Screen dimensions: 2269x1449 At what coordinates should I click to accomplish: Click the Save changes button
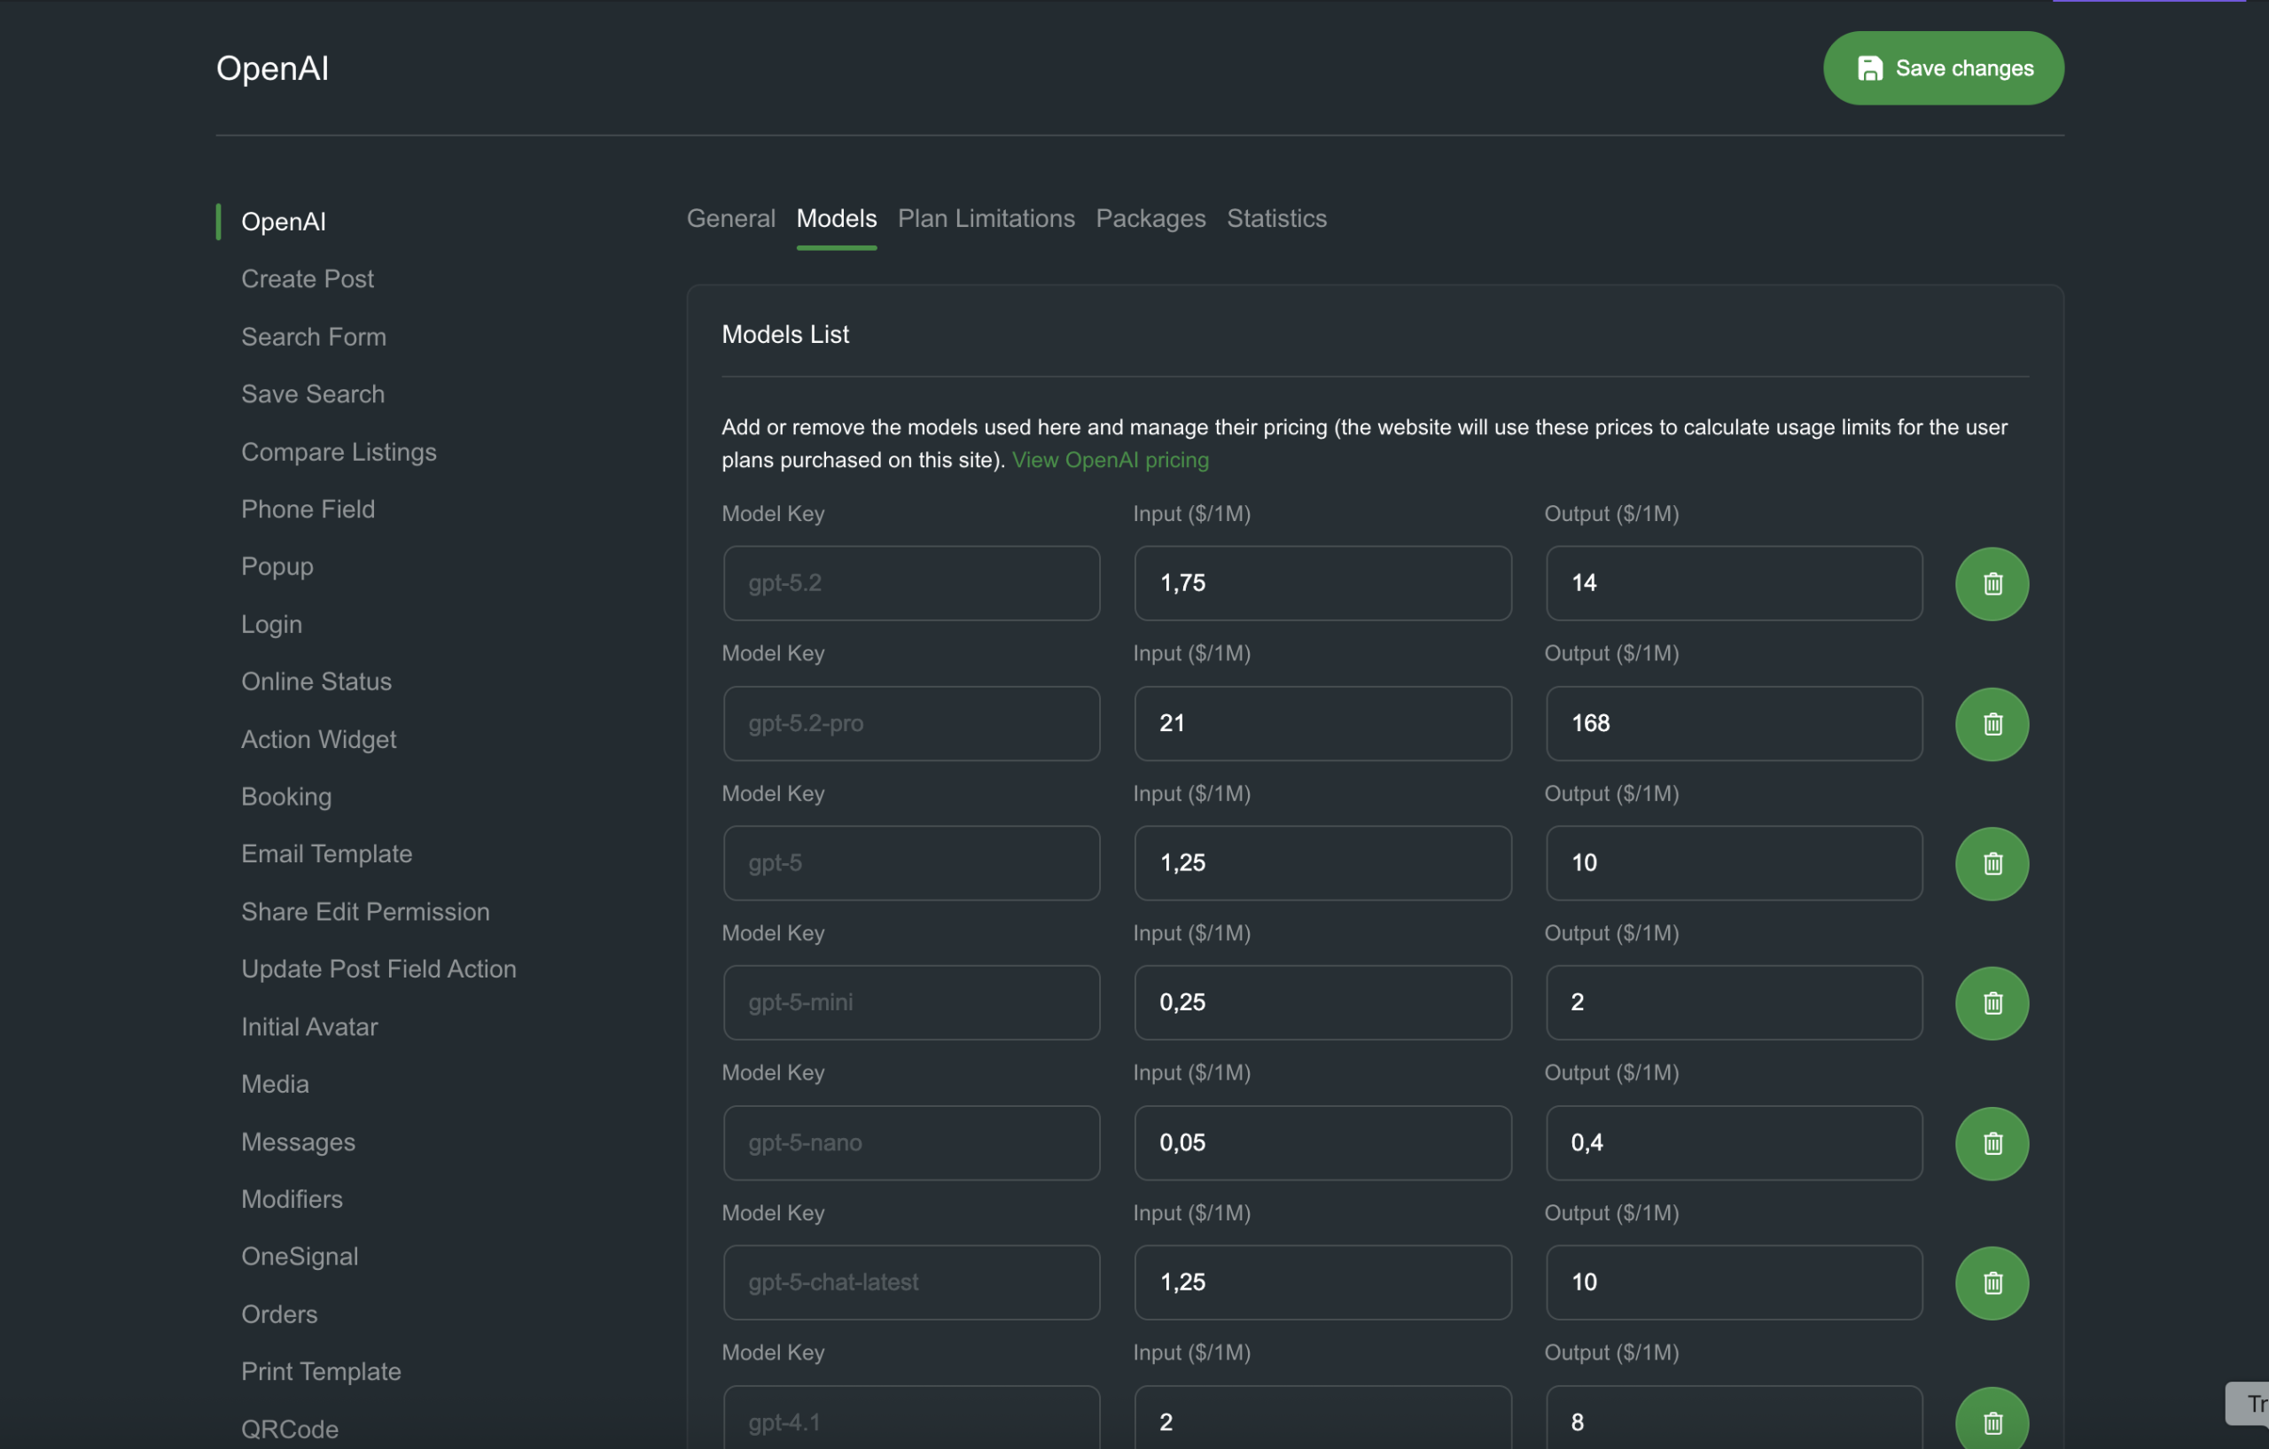(x=1943, y=68)
